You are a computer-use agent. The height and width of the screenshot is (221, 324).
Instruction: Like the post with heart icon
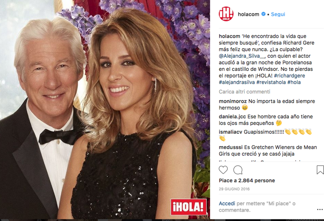coord(223,170)
